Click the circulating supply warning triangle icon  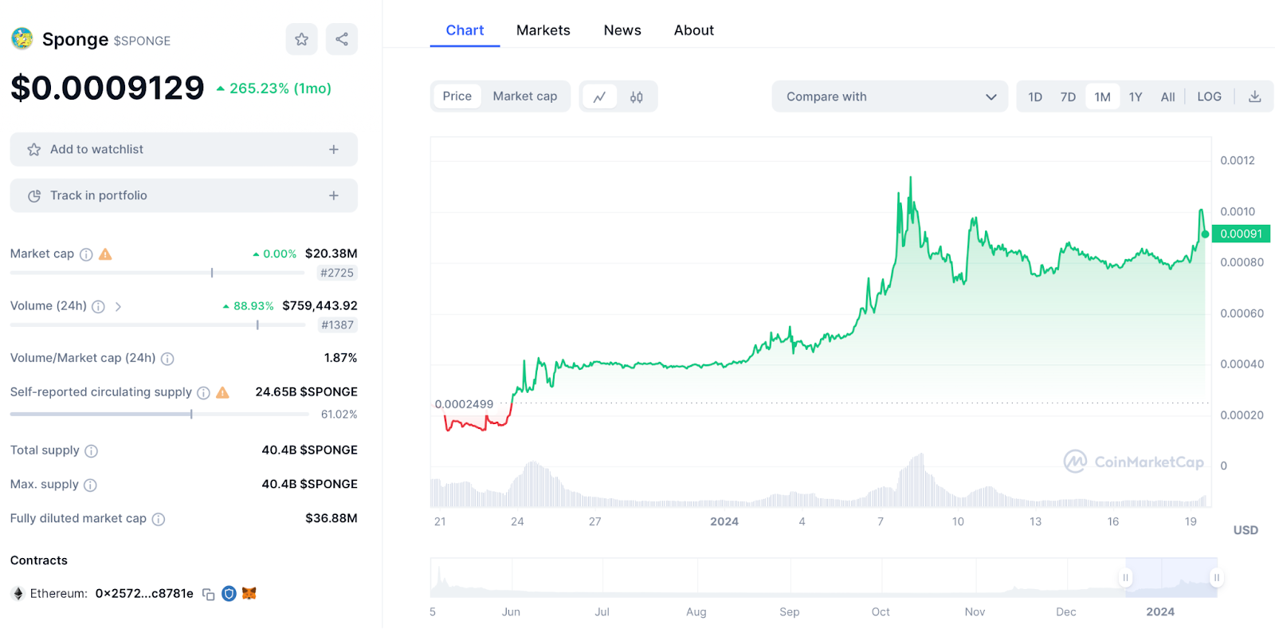[x=222, y=392]
